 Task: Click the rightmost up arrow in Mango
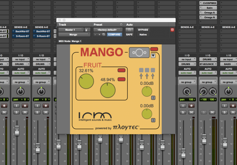pos(153,76)
